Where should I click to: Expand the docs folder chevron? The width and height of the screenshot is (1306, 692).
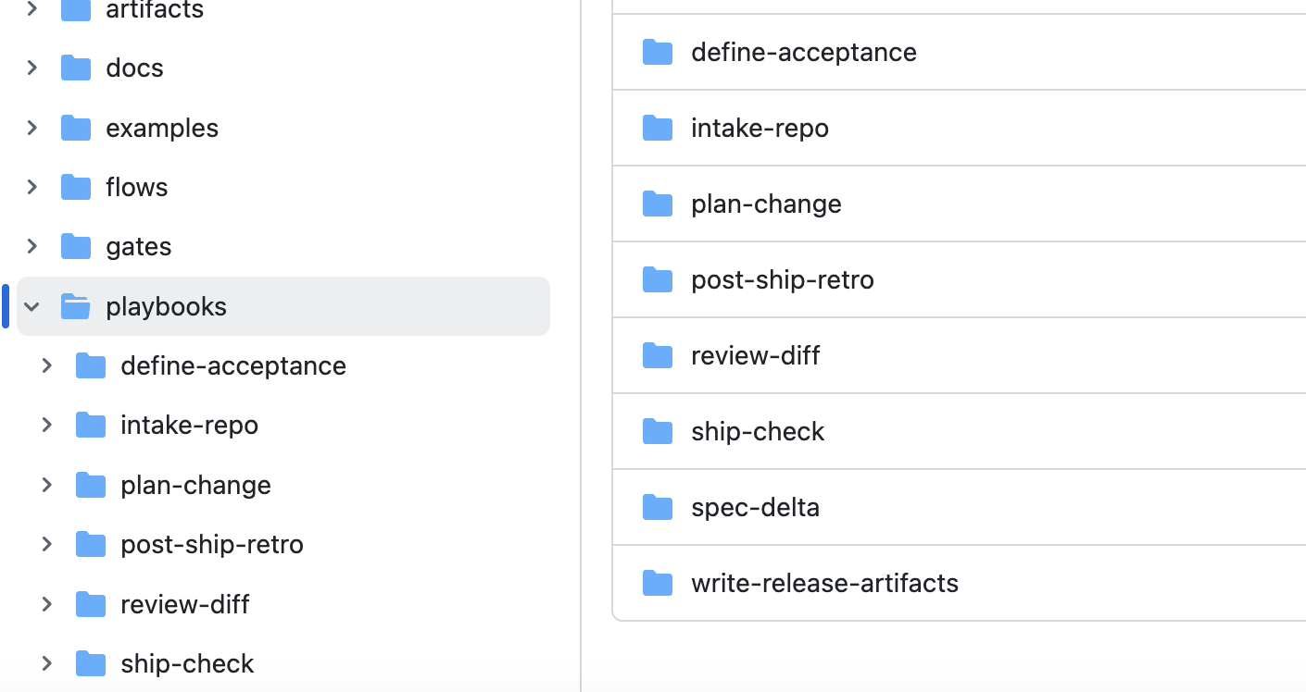(x=31, y=67)
